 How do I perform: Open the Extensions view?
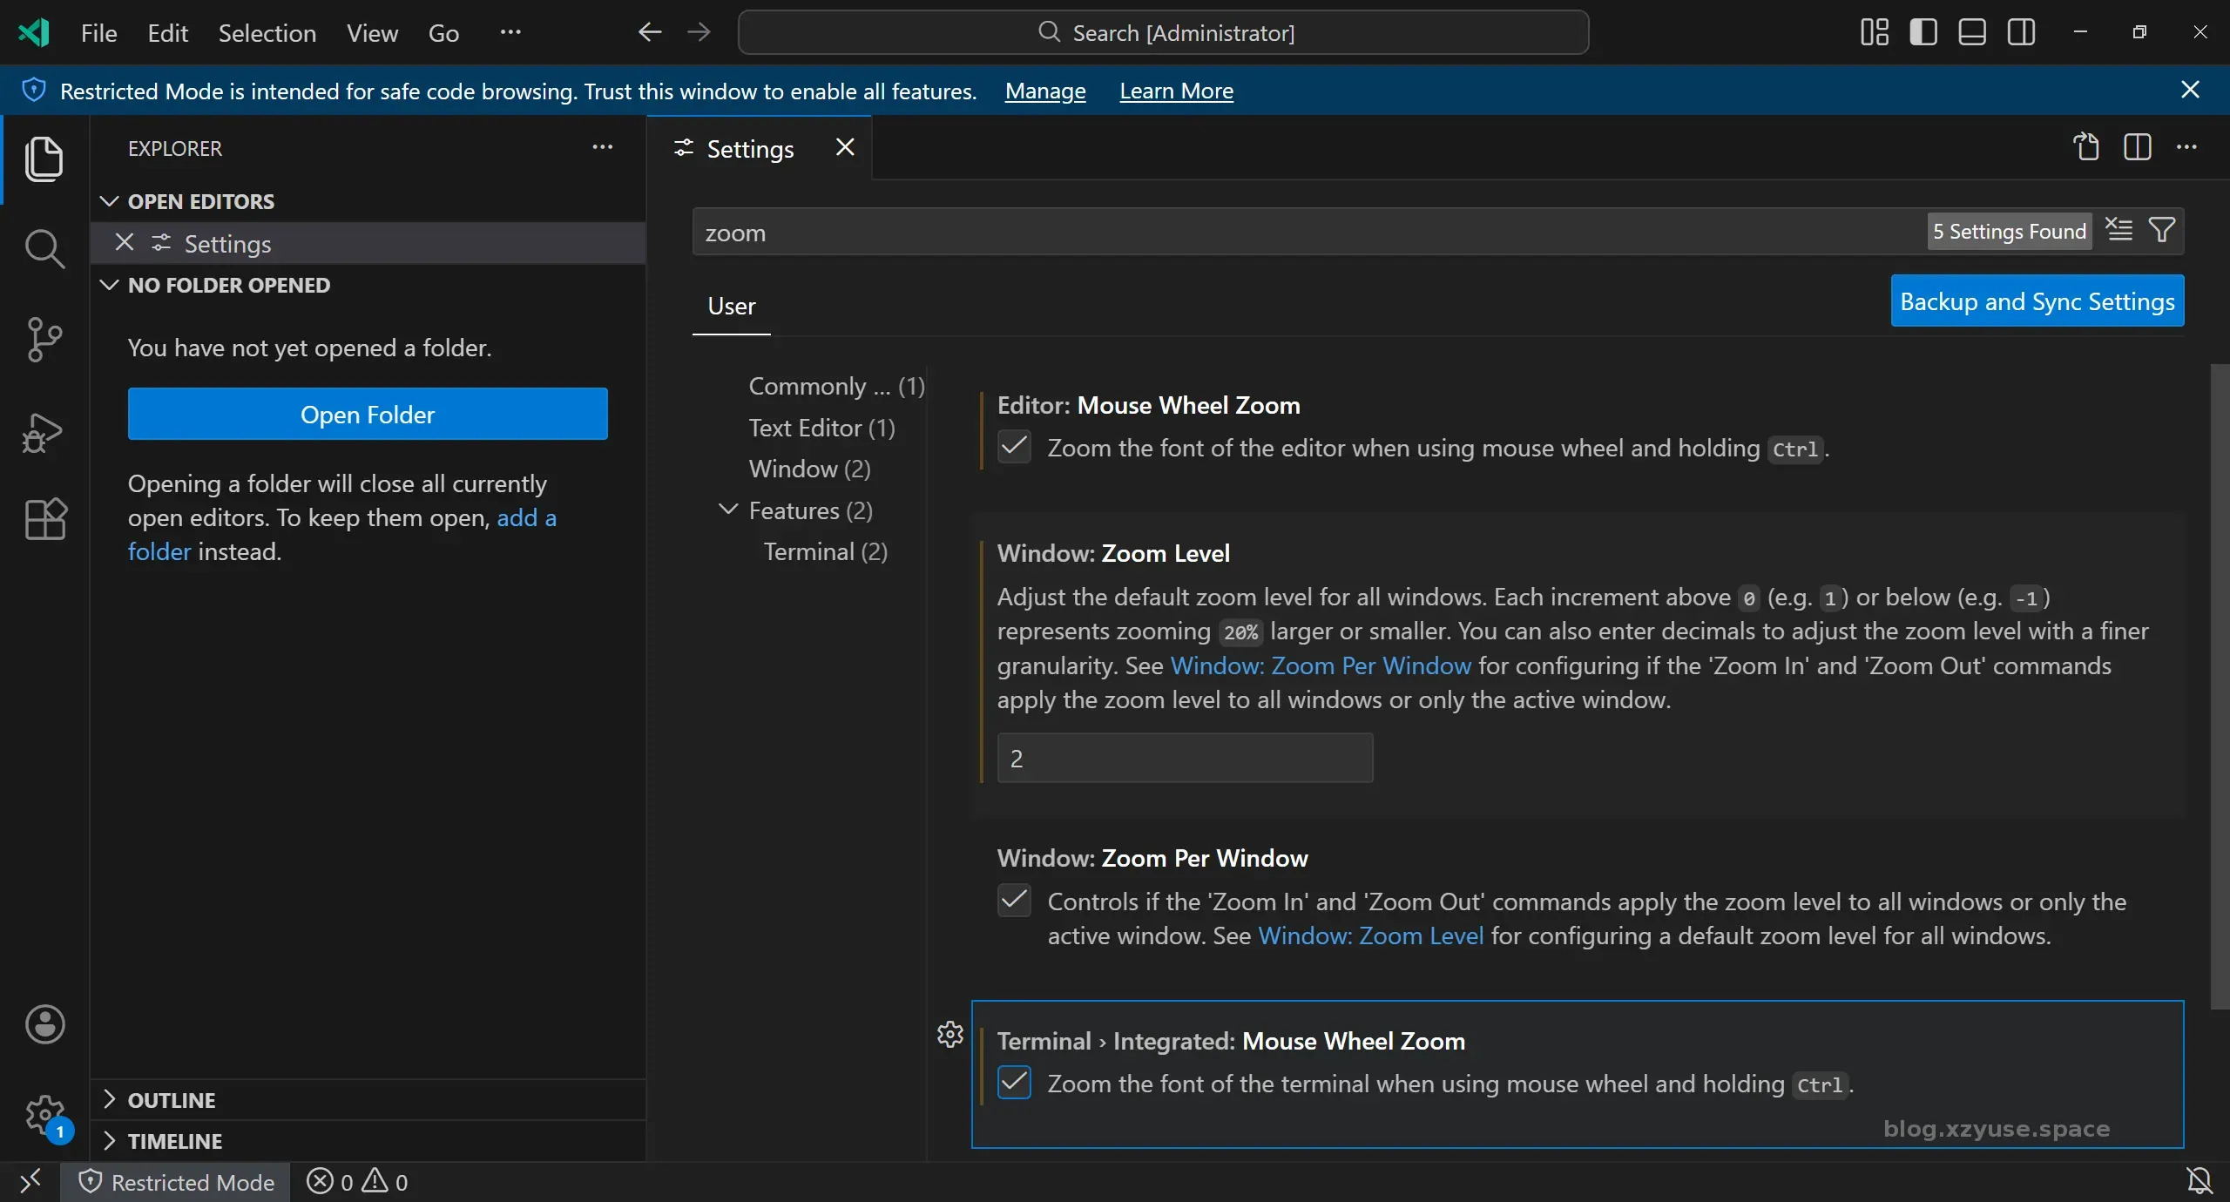[44, 519]
